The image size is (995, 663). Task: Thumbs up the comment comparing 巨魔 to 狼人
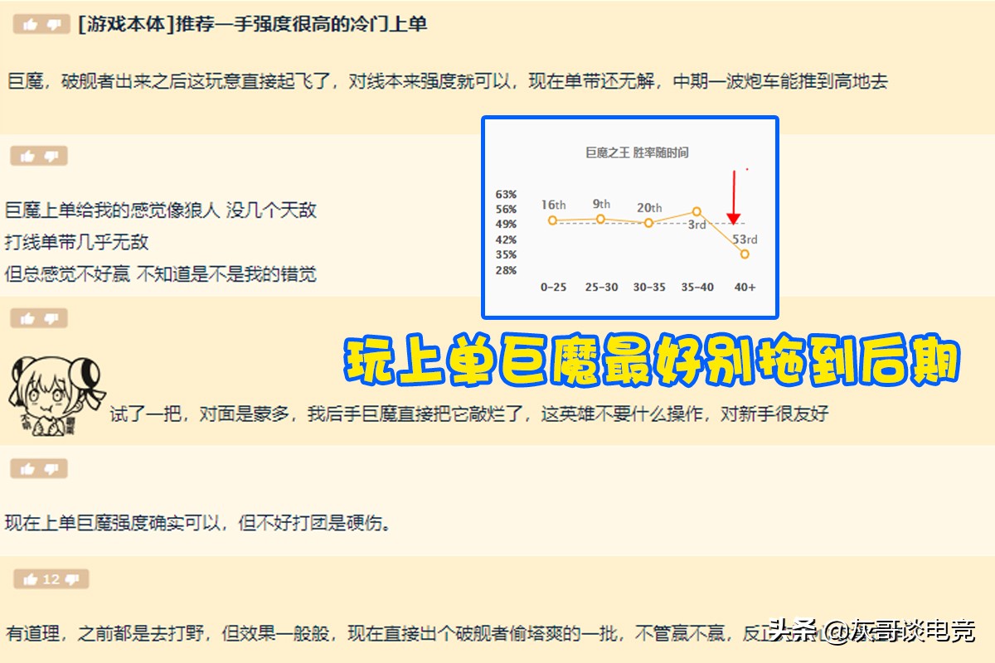(29, 155)
